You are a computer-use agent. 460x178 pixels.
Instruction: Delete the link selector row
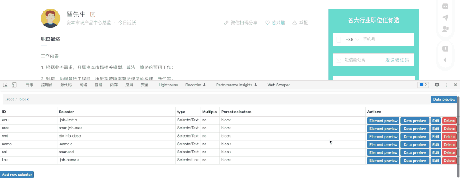pos(449,161)
